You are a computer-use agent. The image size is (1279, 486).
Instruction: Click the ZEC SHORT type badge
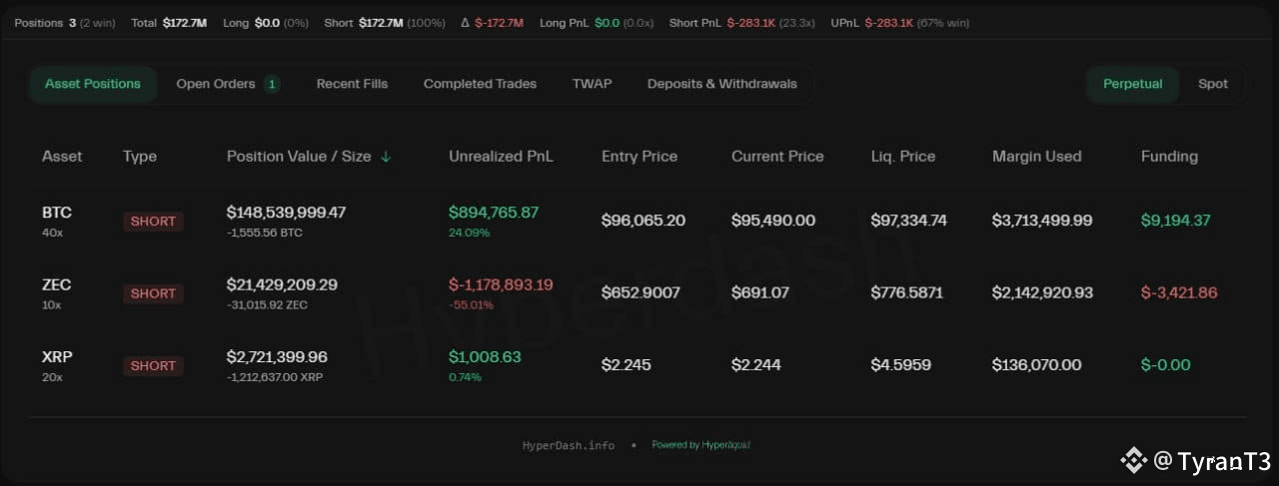153,293
